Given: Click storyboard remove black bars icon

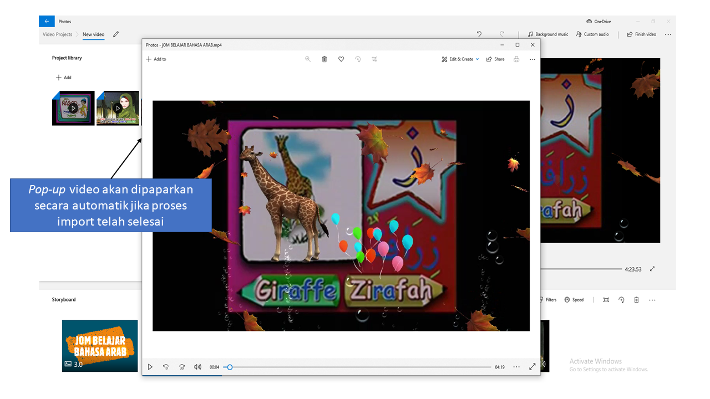Looking at the screenshot, I should [606, 300].
